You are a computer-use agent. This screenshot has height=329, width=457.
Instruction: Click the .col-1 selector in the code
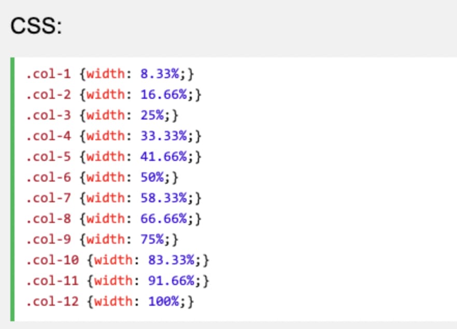(x=48, y=74)
